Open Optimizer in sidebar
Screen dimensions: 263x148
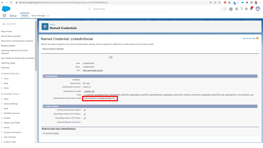(x=5, y=68)
